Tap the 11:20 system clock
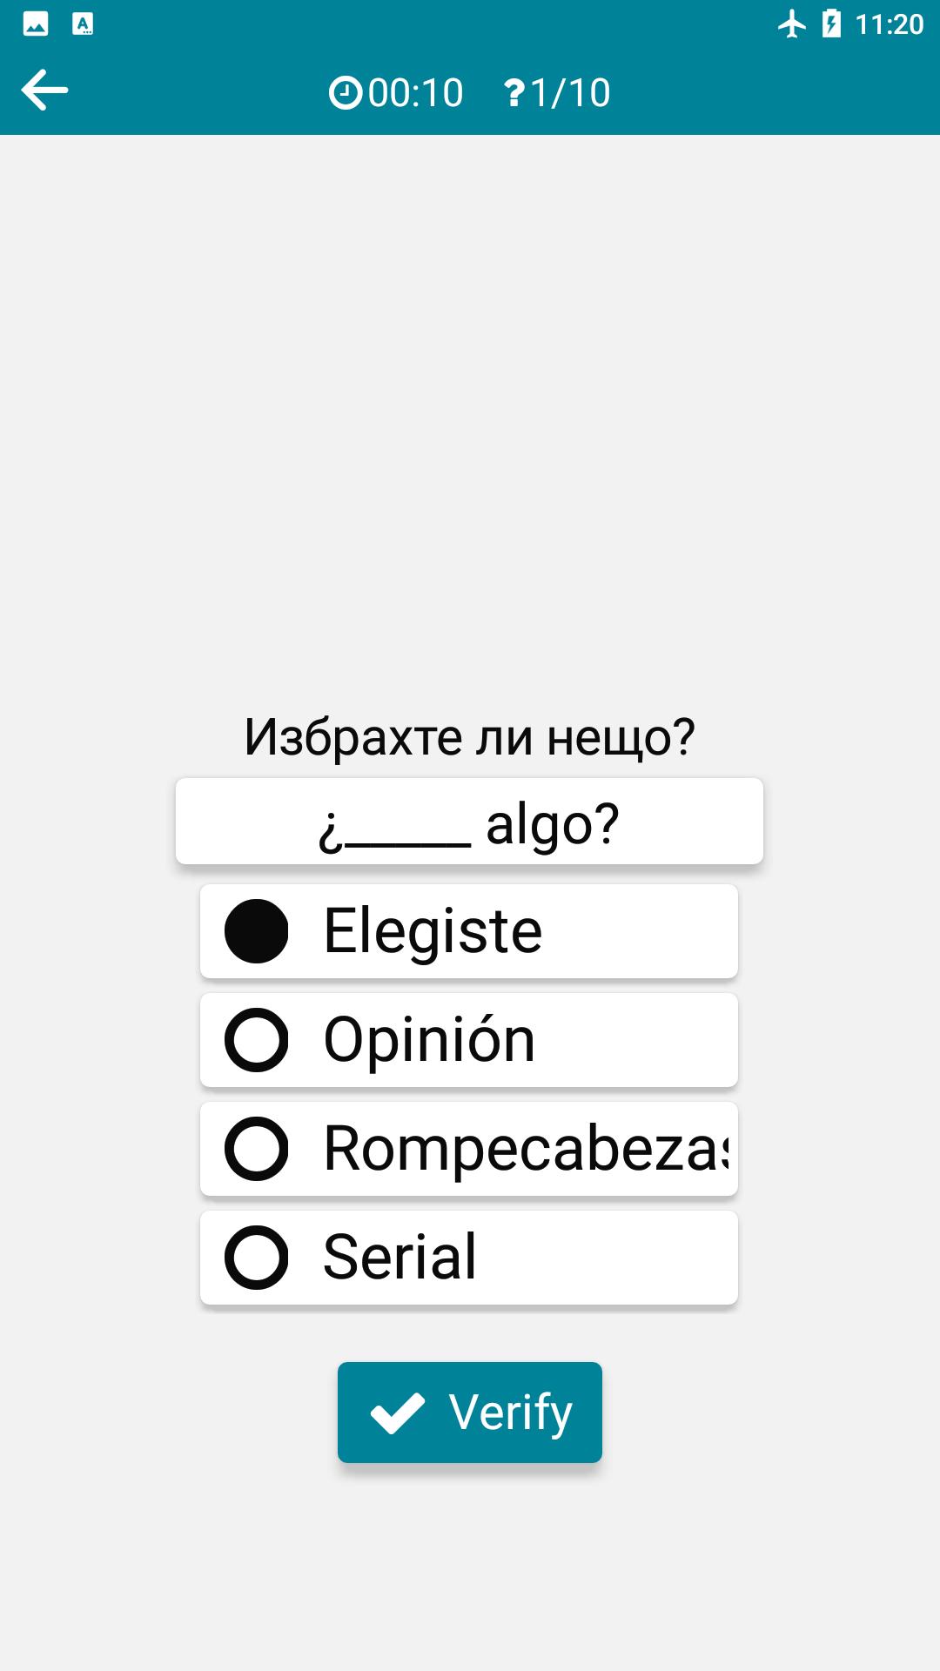This screenshot has width=940, height=1671. tap(889, 24)
